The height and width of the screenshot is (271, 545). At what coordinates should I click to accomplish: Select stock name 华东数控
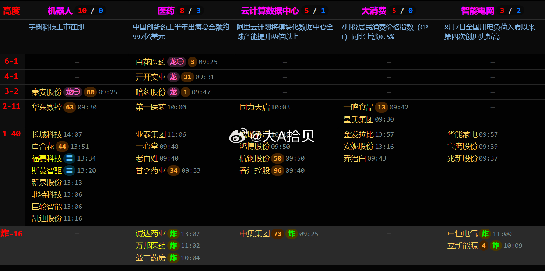pos(47,107)
